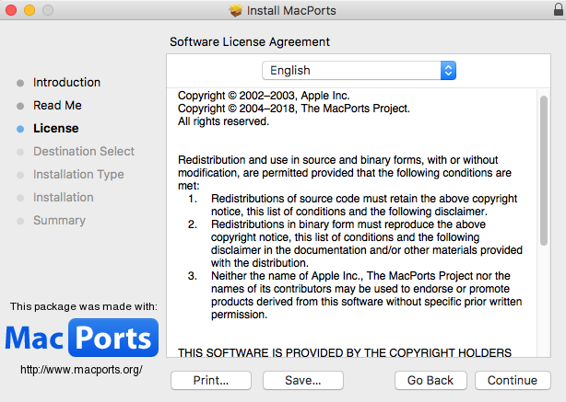Click the MacPorts package icon in title
The height and width of the screenshot is (402, 566).
236,10
